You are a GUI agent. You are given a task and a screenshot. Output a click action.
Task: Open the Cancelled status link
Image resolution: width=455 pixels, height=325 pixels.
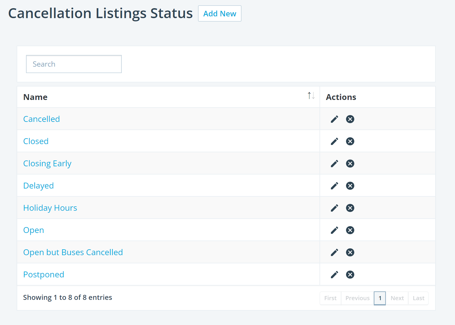coord(41,119)
